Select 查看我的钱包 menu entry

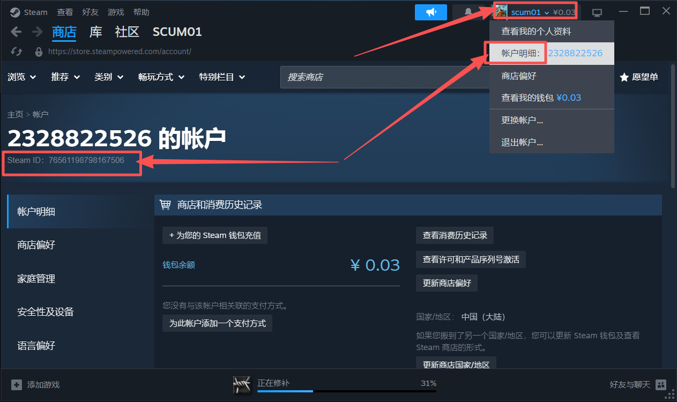coord(552,98)
